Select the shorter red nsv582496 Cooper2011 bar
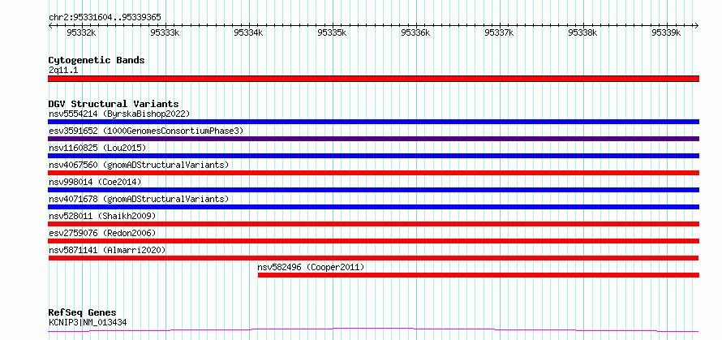 [479, 275]
